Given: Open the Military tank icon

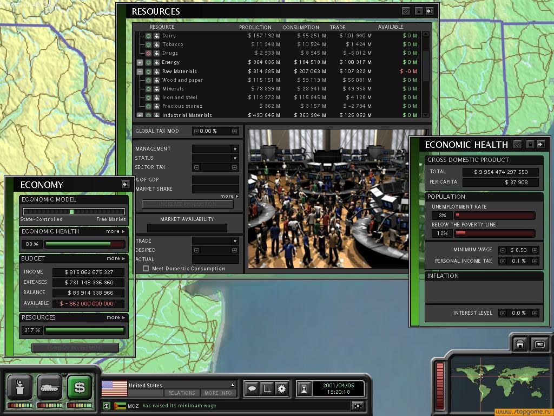Looking at the screenshot, I should point(49,387).
